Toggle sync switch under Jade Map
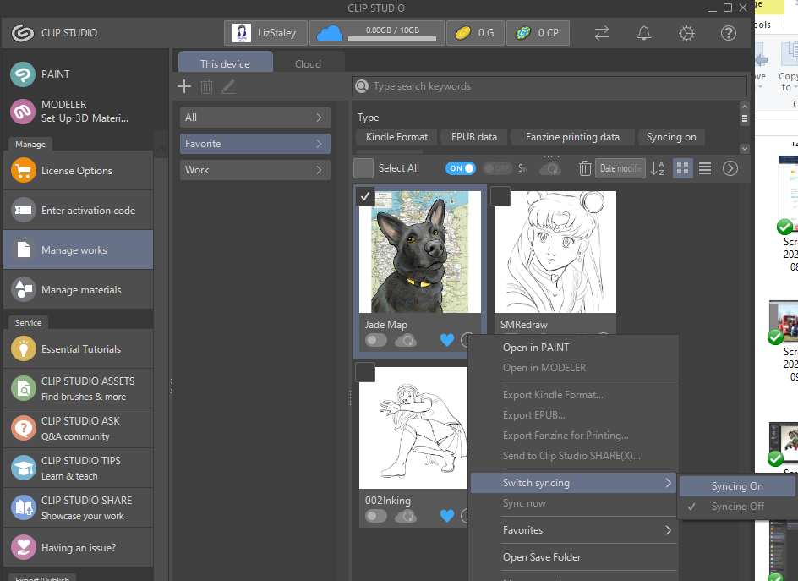 (x=376, y=340)
